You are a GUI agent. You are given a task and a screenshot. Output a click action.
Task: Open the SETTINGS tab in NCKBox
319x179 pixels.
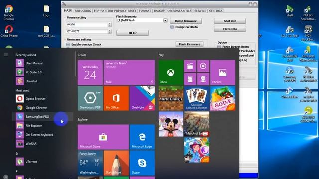[216, 11]
